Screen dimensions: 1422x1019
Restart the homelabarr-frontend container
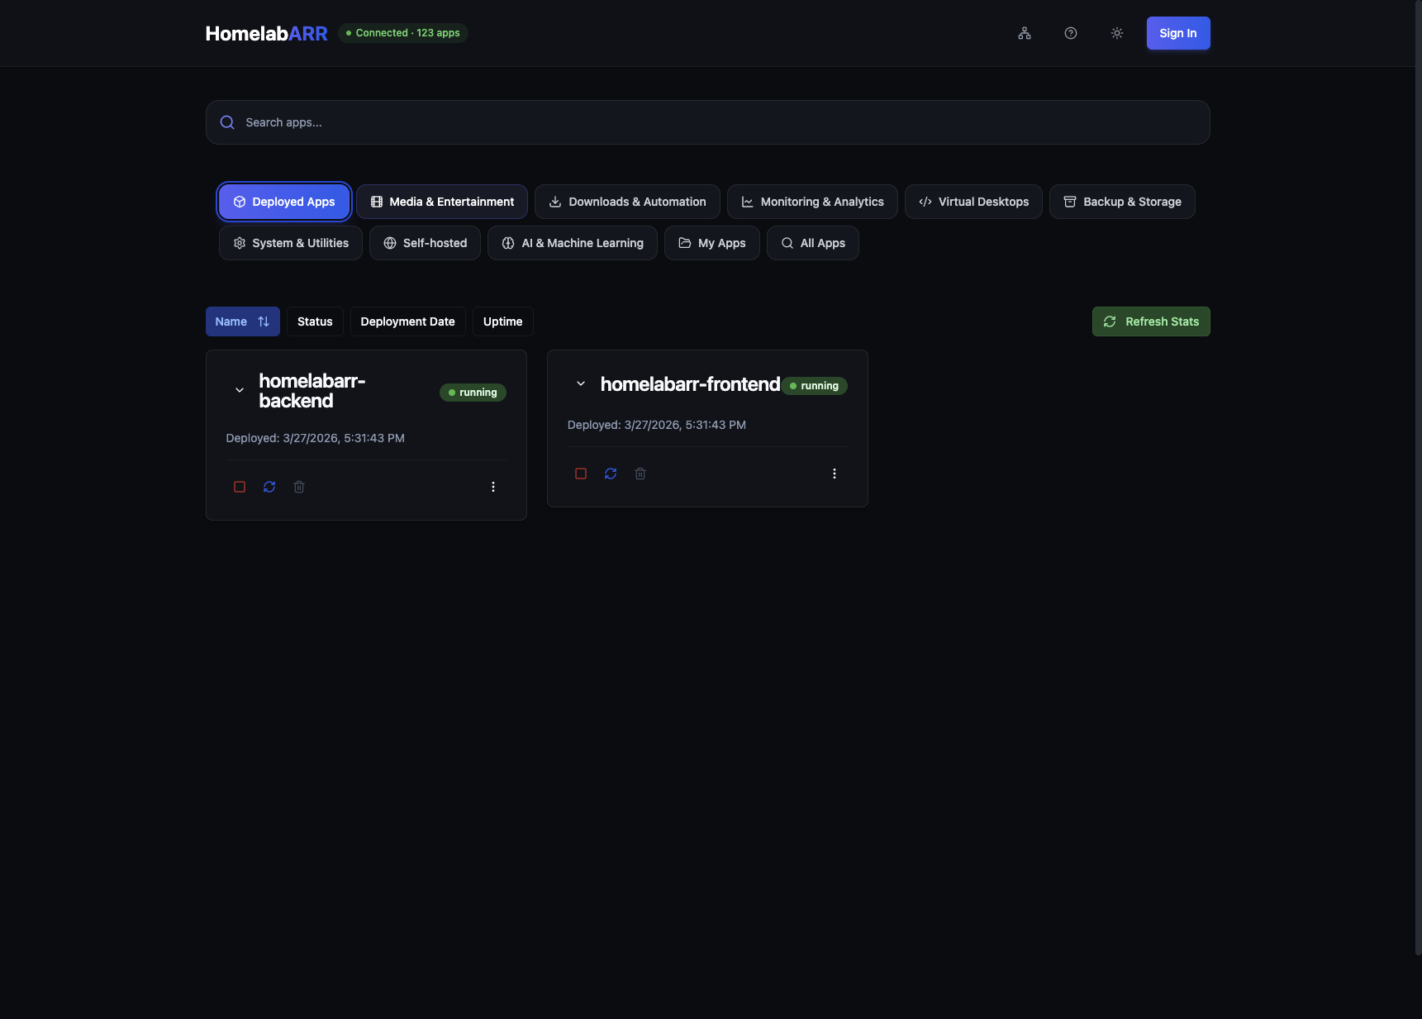tap(611, 474)
